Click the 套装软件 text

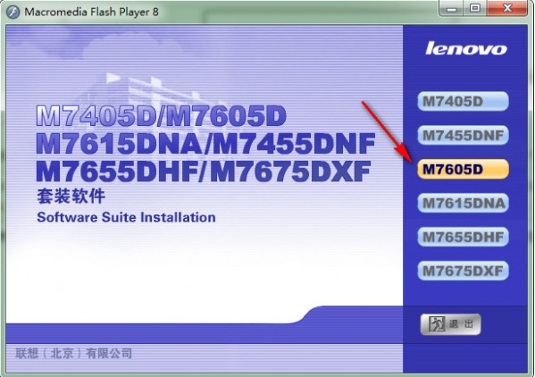click(71, 197)
